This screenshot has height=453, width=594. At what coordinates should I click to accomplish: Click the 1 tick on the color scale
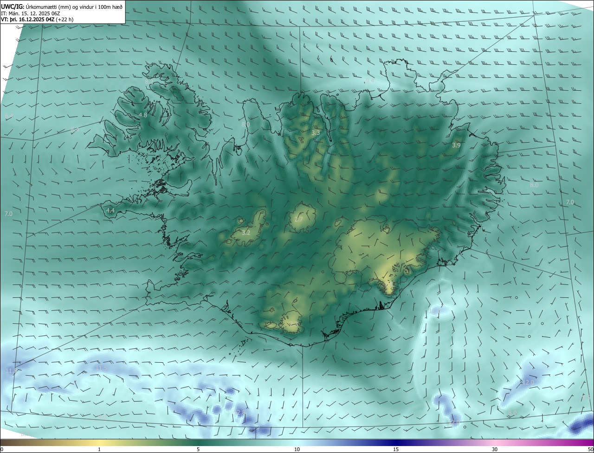tap(100, 449)
